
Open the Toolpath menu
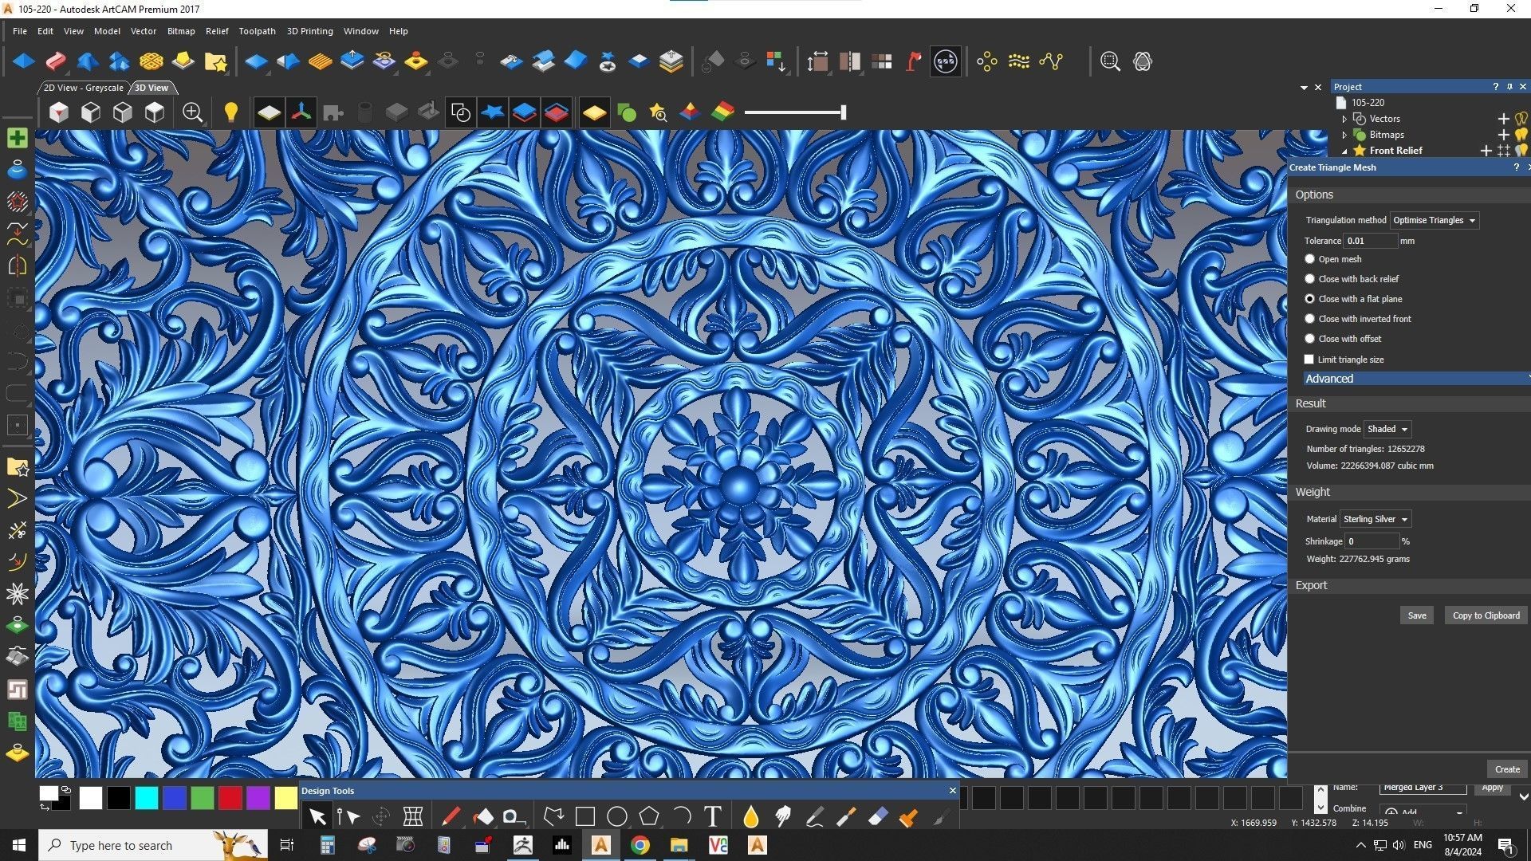257,31
